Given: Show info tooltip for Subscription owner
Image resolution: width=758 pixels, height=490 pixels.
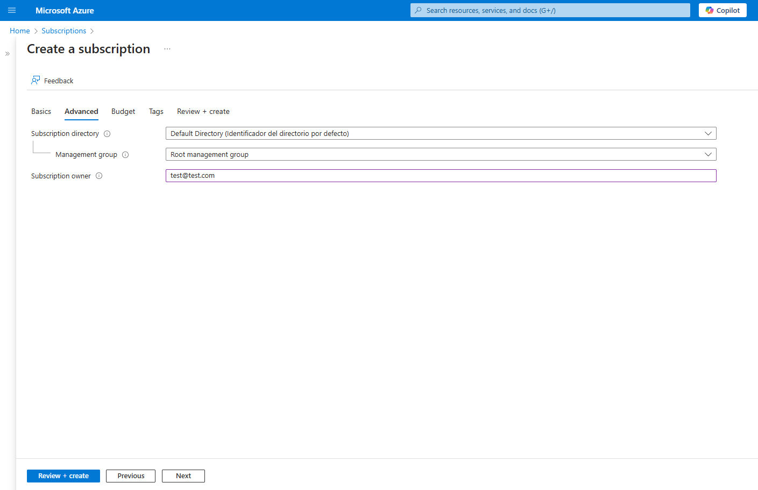Looking at the screenshot, I should coord(99,176).
